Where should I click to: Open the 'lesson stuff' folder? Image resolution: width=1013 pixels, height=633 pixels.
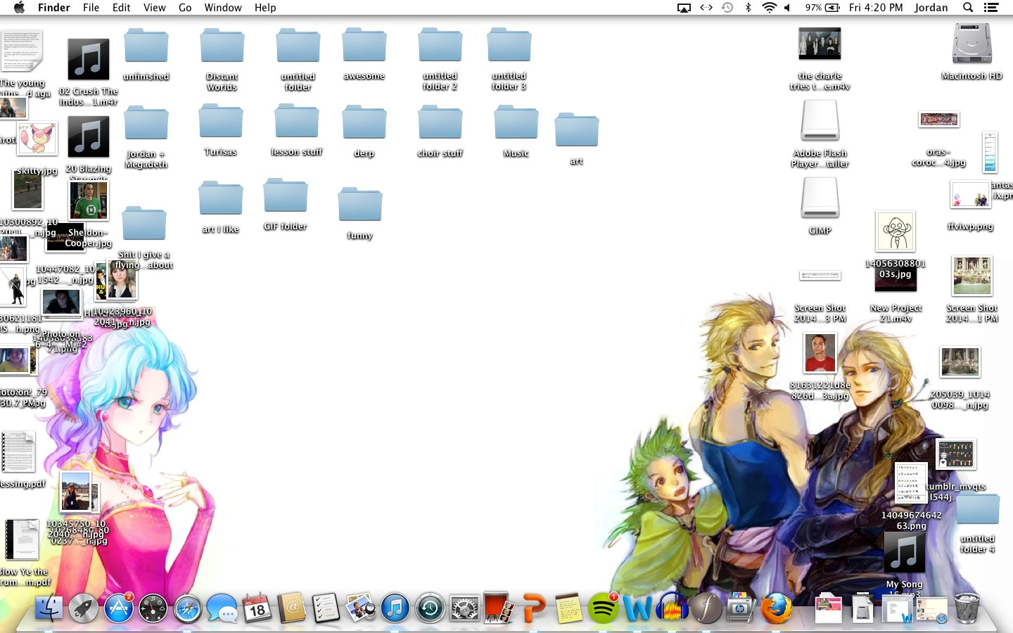pos(297,122)
